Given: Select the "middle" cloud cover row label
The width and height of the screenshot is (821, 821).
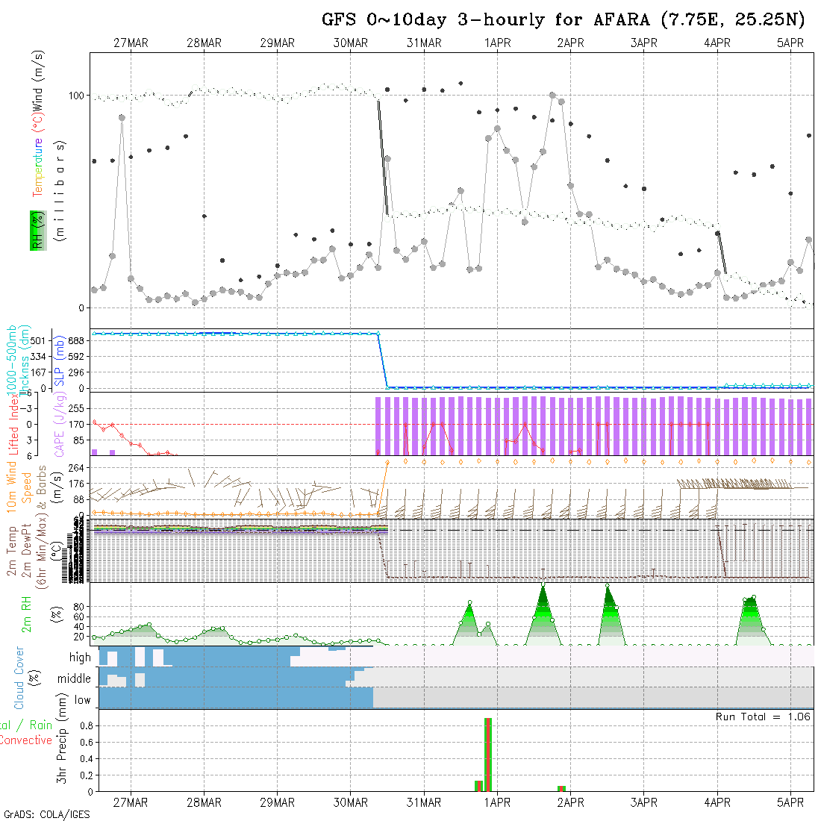Looking at the screenshot, I should pos(75,678).
